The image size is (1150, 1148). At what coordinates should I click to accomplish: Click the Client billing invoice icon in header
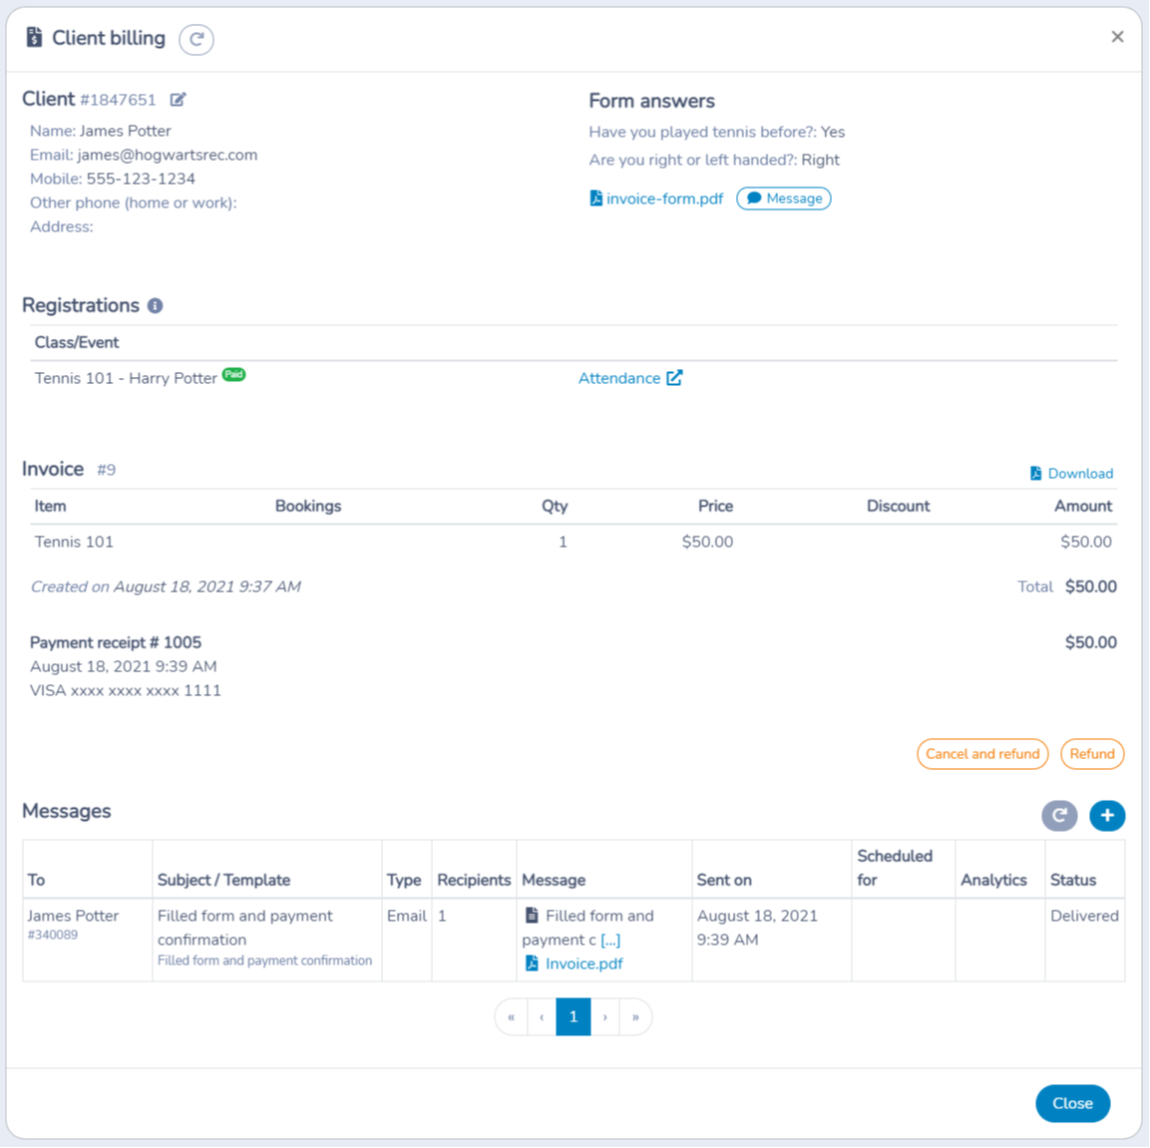click(35, 38)
